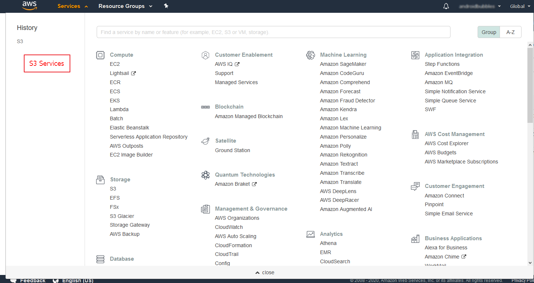Open S3 Glacier service
Image resolution: width=534 pixels, height=283 pixels.
pyautogui.click(x=122, y=216)
